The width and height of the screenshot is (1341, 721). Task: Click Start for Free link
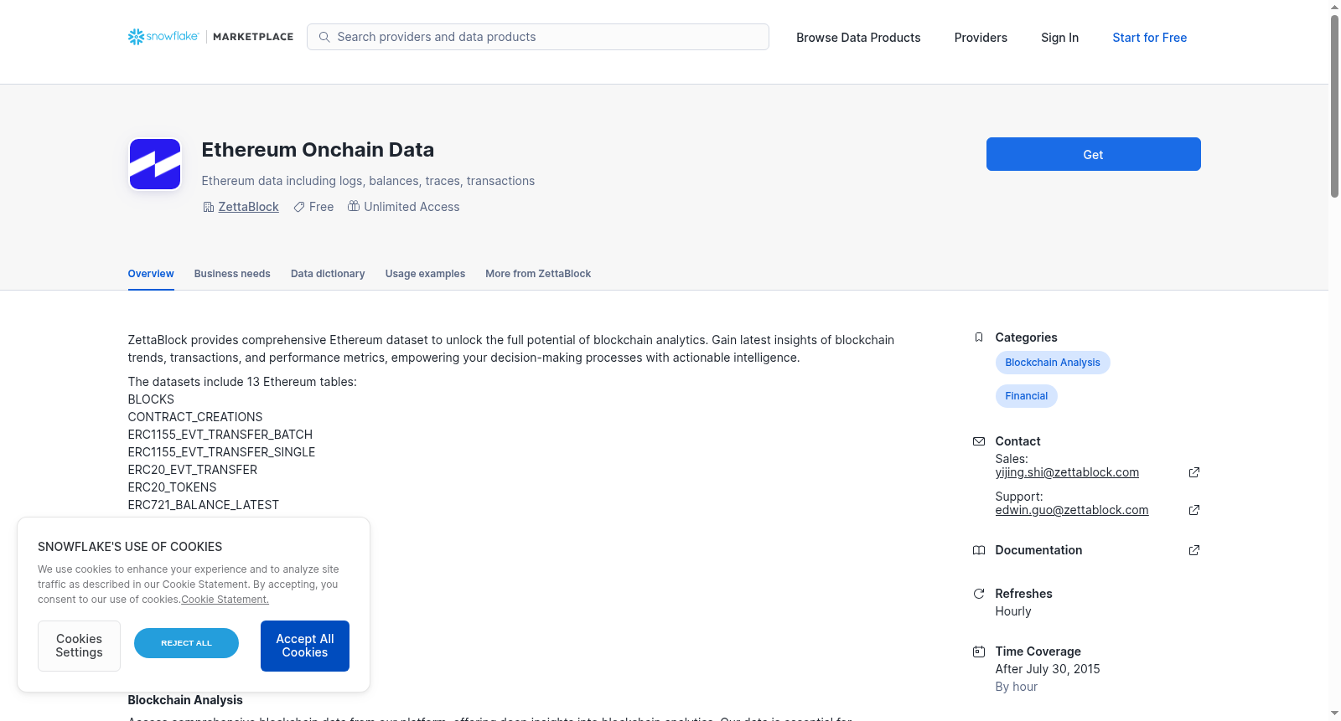point(1149,38)
